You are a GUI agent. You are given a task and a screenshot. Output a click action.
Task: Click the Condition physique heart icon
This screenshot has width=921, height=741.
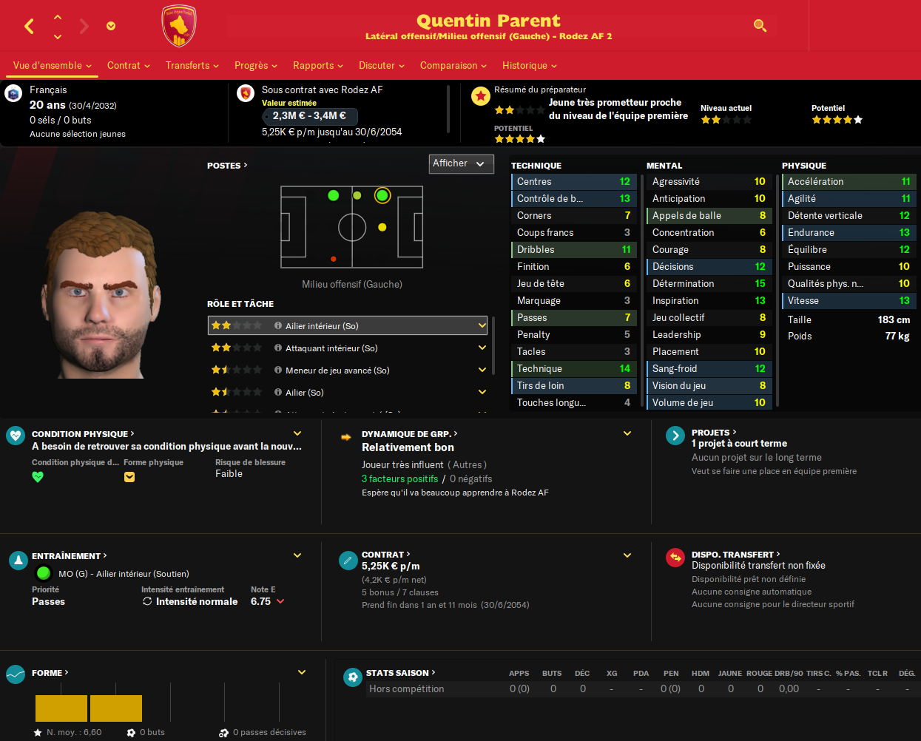[x=16, y=435]
